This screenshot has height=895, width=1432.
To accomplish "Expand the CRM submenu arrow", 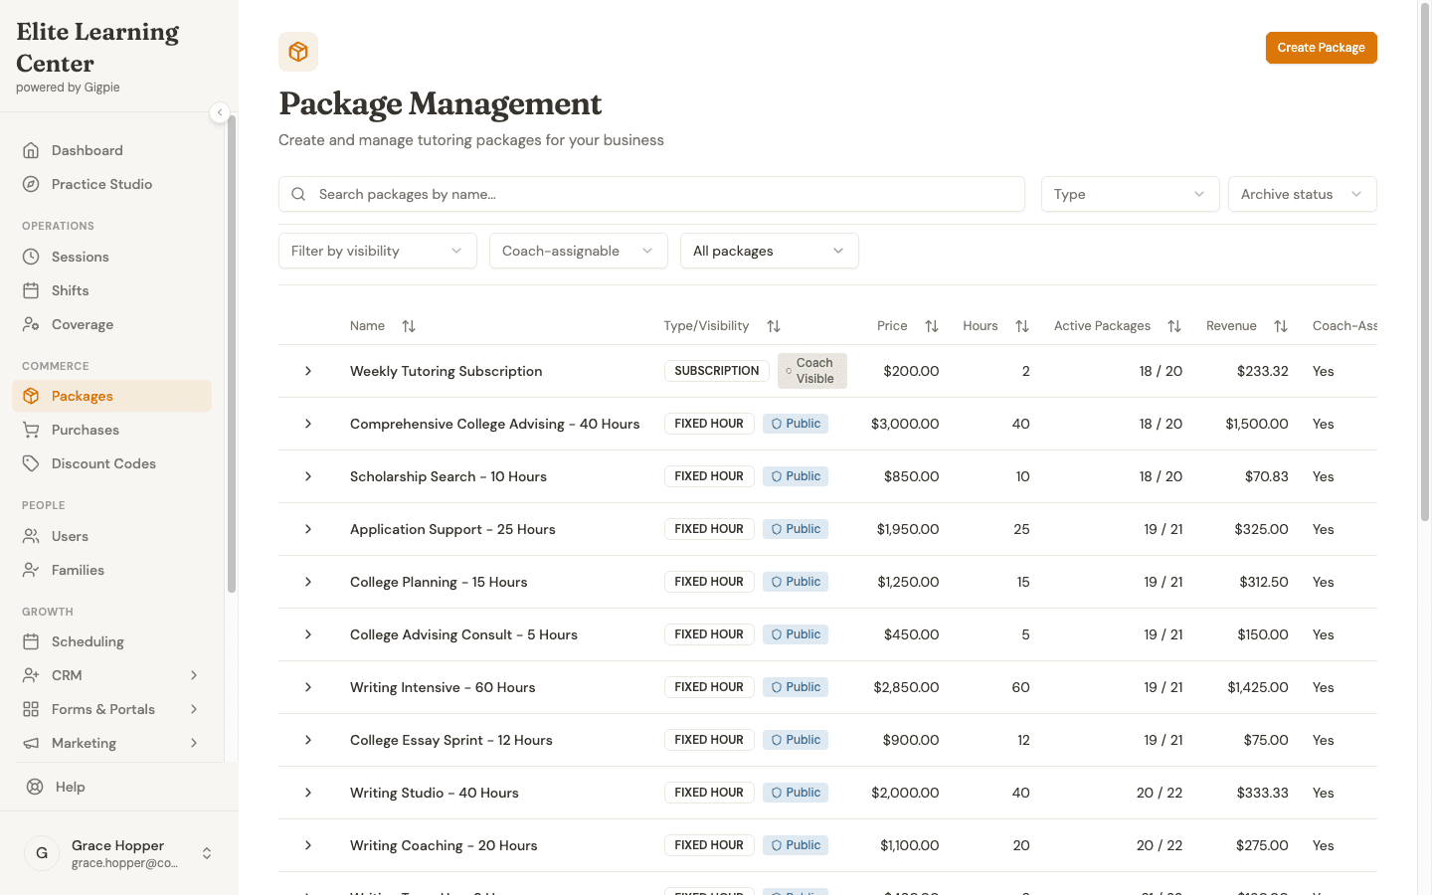I will 194,675.
